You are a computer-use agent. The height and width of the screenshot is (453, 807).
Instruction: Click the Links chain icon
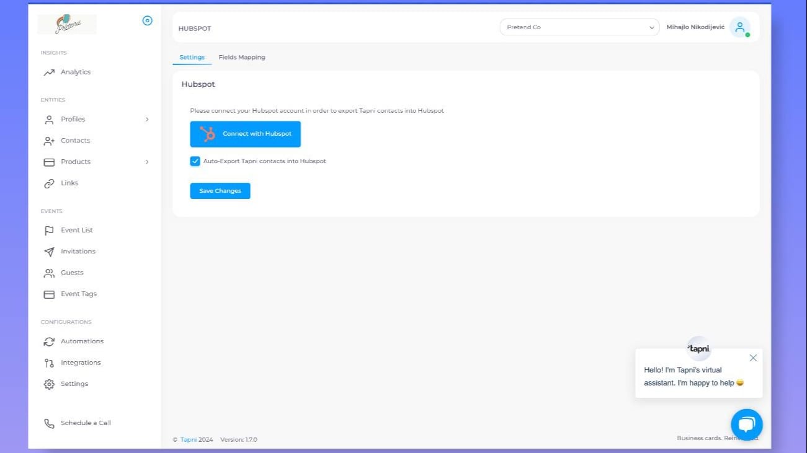pos(49,183)
